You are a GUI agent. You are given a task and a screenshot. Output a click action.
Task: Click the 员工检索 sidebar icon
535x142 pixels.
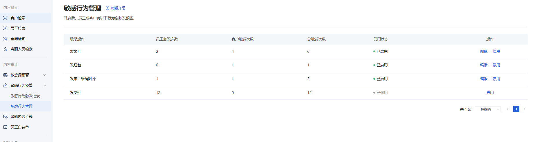coord(5,28)
